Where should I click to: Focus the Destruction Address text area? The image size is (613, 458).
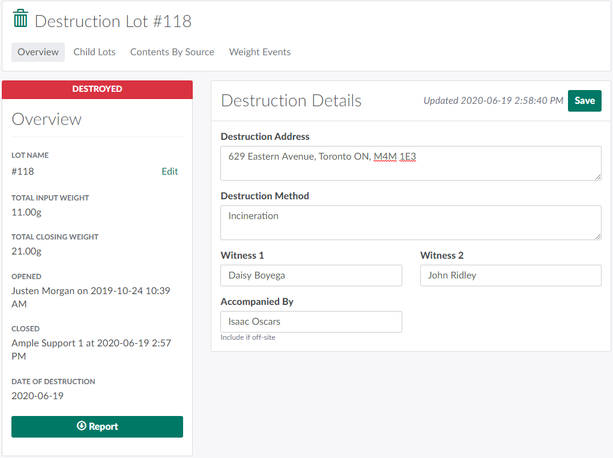pyautogui.click(x=410, y=163)
